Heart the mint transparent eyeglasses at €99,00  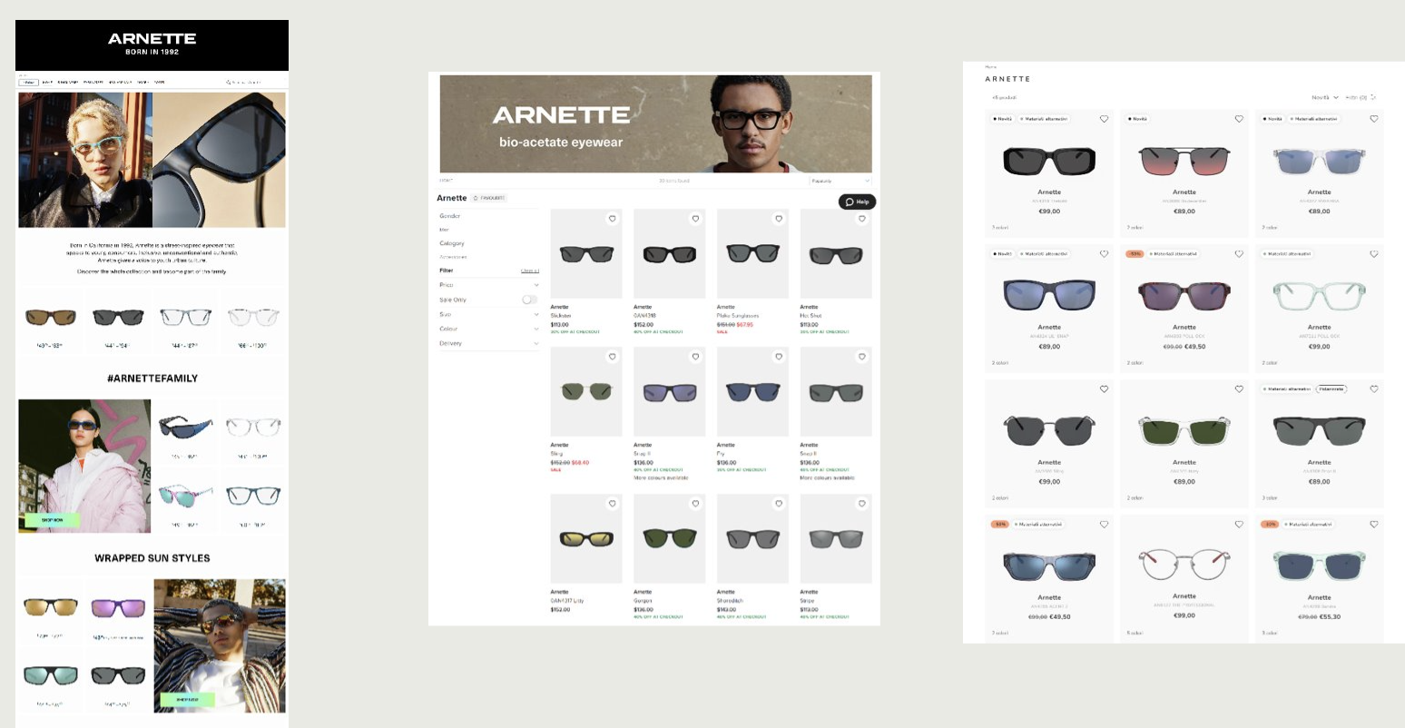coord(1374,254)
